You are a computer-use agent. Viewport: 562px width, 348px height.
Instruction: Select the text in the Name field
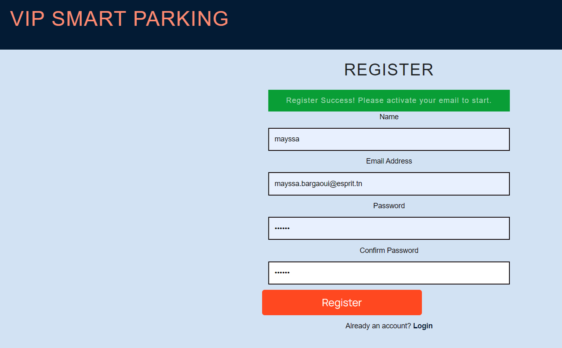pyautogui.click(x=286, y=139)
